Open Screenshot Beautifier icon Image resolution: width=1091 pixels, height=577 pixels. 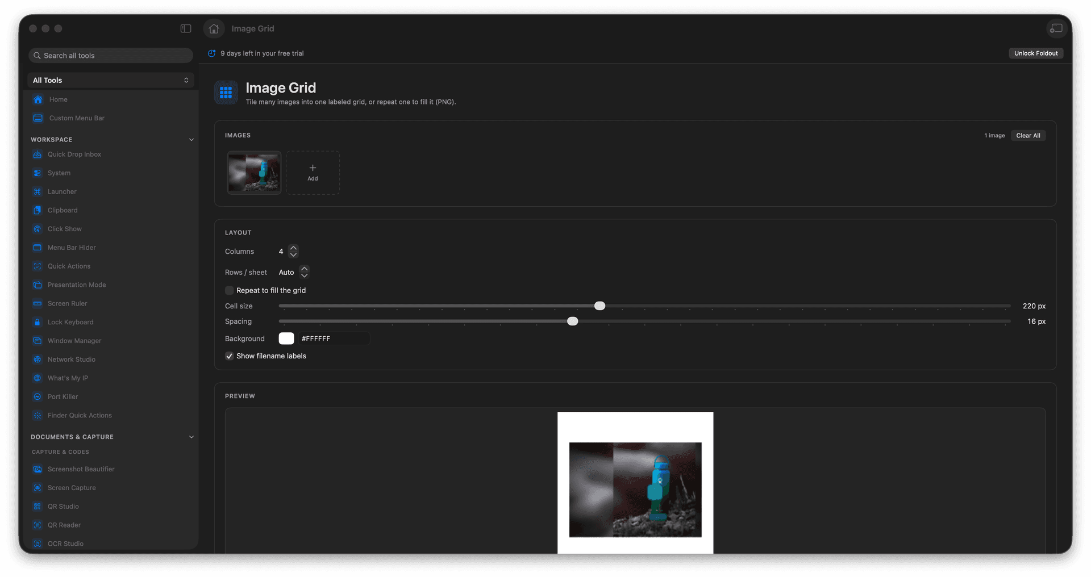[x=38, y=469]
